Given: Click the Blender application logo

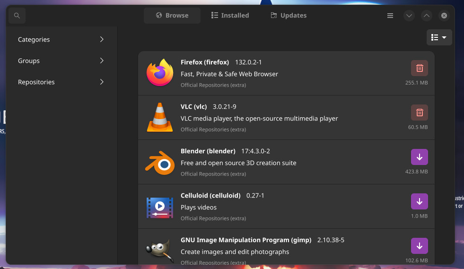Looking at the screenshot, I should pos(160,163).
